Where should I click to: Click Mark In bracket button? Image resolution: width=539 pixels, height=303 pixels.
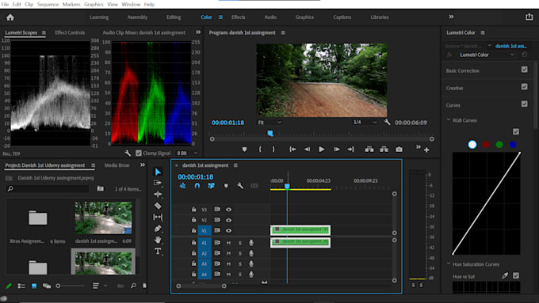click(x=260, y=150)
